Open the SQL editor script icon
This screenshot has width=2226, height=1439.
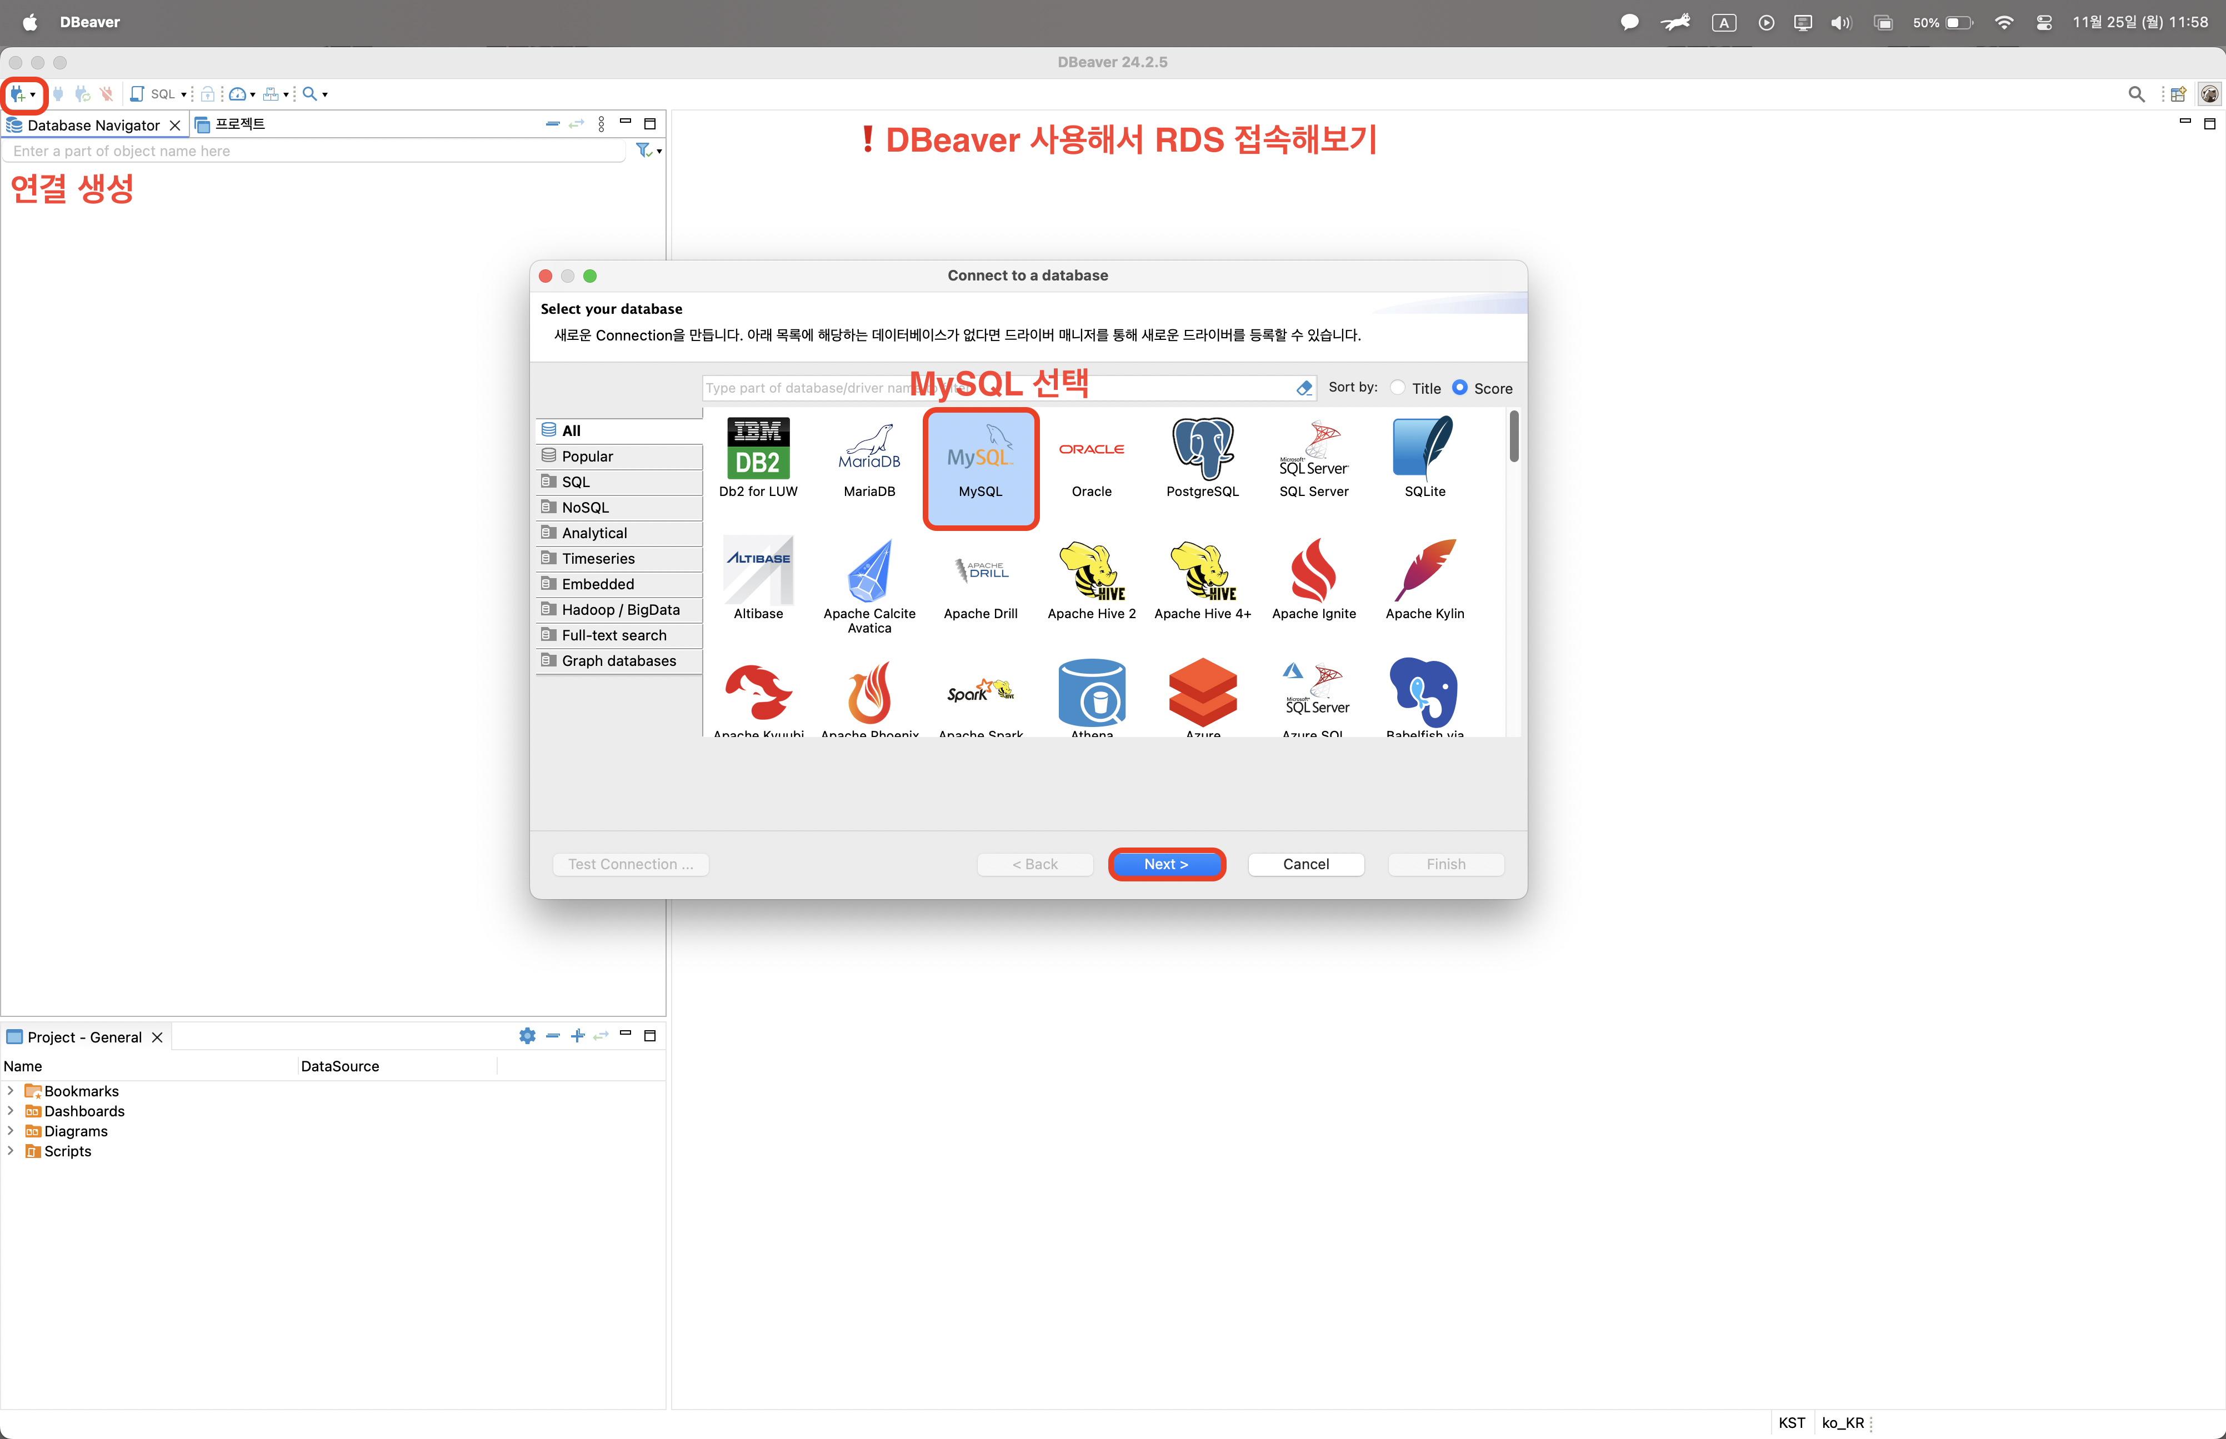137,93
